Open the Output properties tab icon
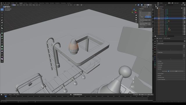Image resolution: width=186 pixels, height=105 pixels. (x=155, y=43)
